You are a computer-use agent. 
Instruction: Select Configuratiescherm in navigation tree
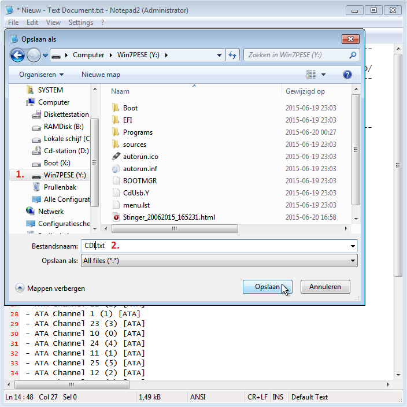click(64, 224)
